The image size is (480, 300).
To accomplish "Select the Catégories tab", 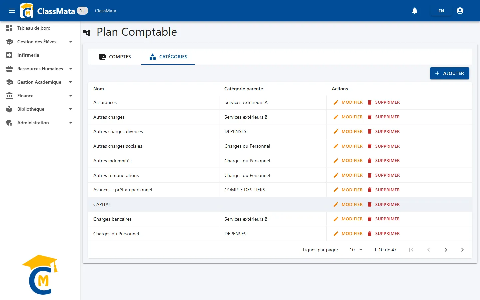I will [x=168, y=57].
